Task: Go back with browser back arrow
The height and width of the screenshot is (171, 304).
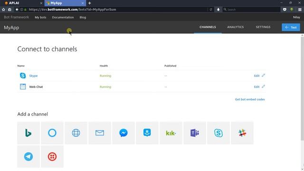Action: pos(17,9)
